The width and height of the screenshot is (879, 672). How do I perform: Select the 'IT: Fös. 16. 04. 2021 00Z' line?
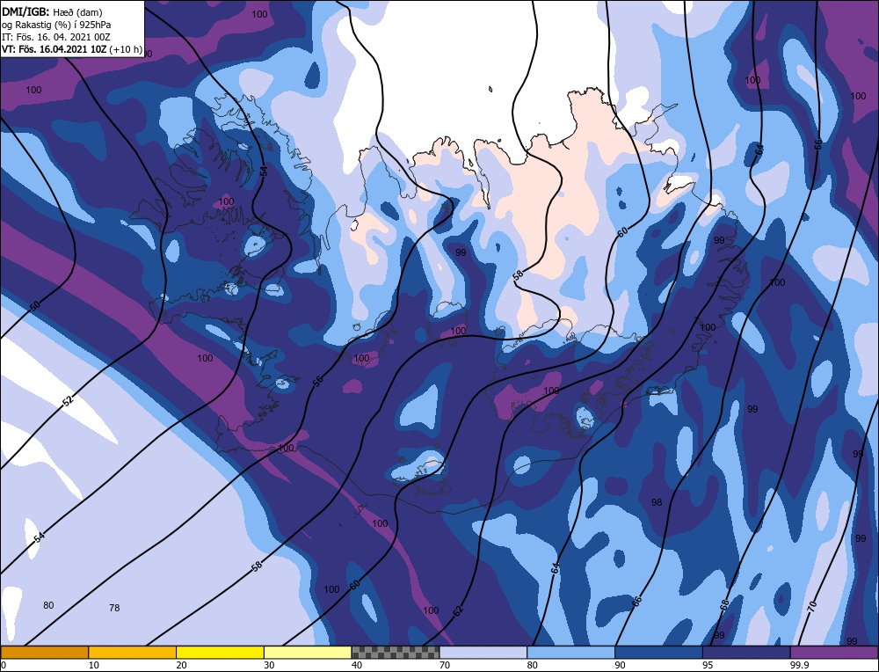tap(56, 37)
